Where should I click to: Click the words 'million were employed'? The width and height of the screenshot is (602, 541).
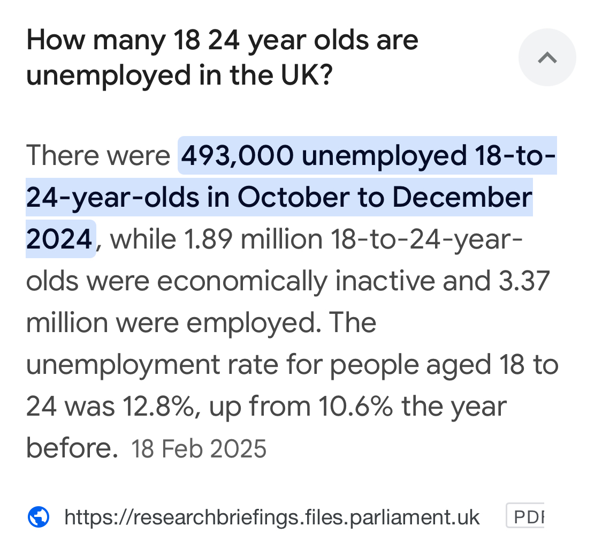point(173,323)
